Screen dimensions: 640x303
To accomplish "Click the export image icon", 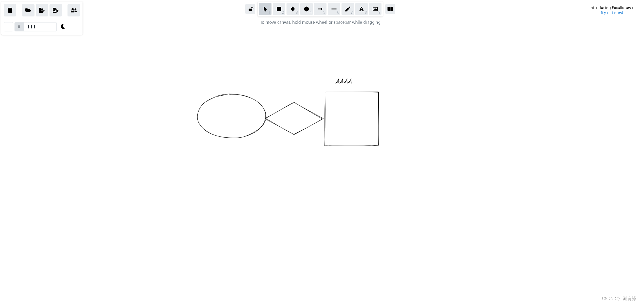I will click(55, 10).
